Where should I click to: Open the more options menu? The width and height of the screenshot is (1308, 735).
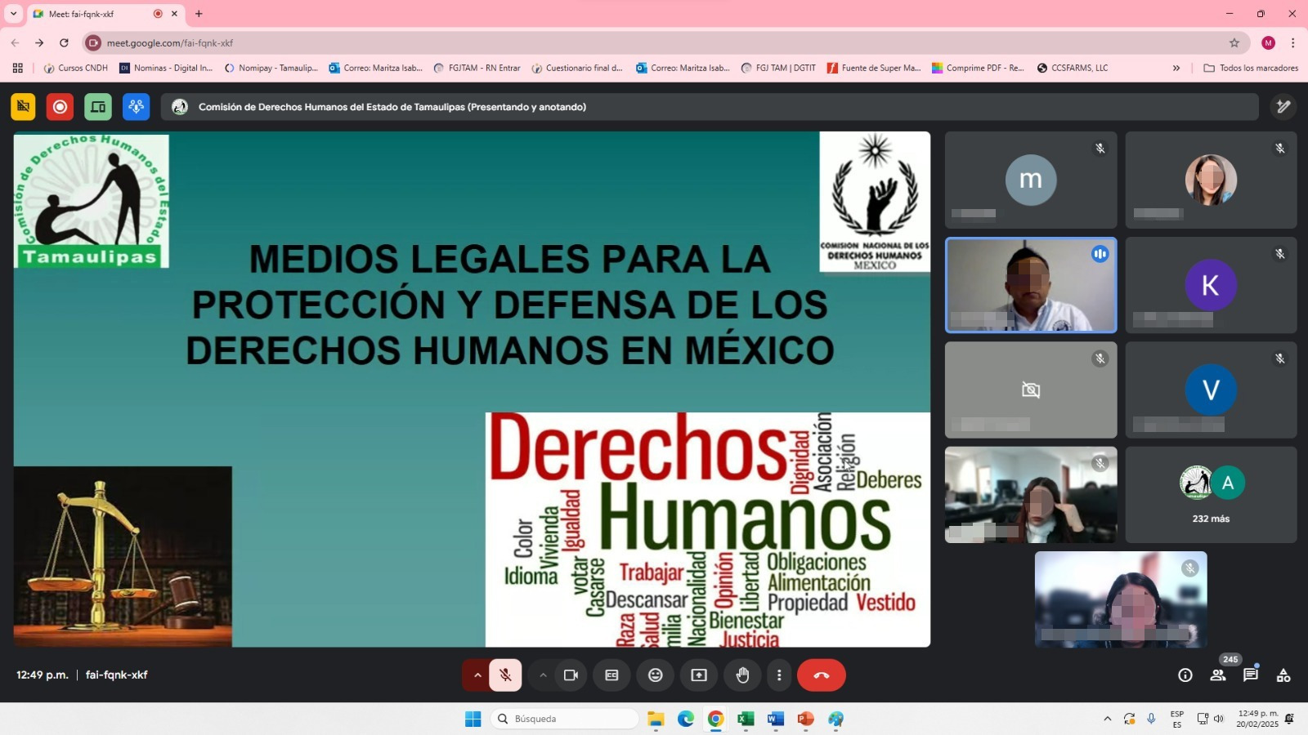(x=779, y=675)
